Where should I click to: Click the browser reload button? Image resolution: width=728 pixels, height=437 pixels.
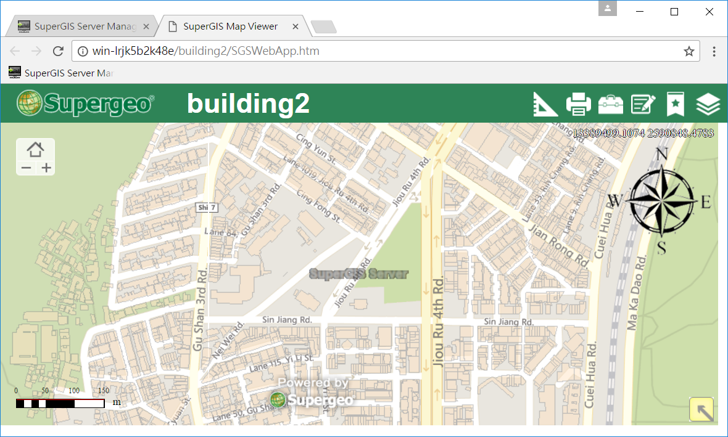point(58,51)
